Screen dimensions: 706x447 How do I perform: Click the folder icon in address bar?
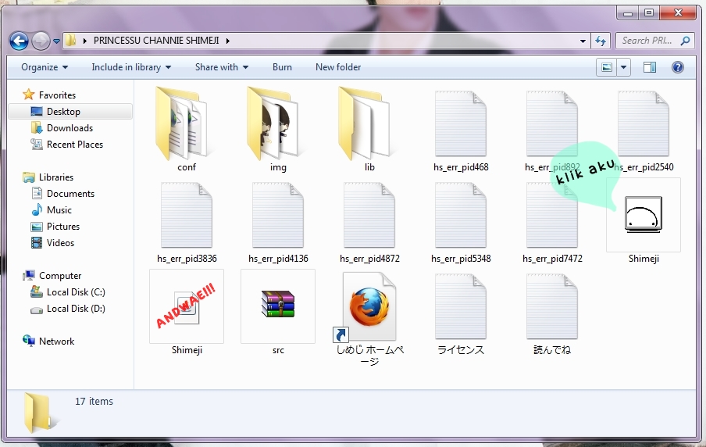[x=71, y=41]
